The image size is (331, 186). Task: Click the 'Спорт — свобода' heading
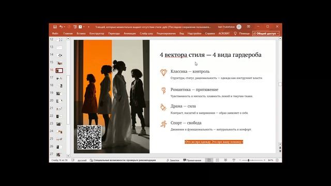[186, 123]
